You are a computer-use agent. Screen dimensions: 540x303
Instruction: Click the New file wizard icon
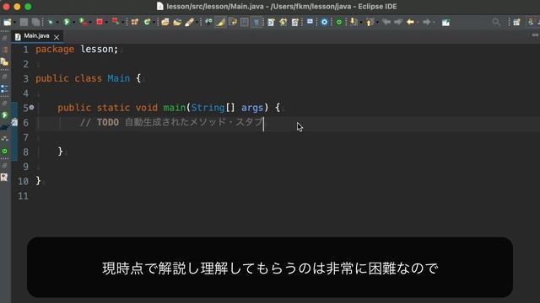click(7, 23)
